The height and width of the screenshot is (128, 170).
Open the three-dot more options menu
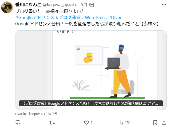164,5
